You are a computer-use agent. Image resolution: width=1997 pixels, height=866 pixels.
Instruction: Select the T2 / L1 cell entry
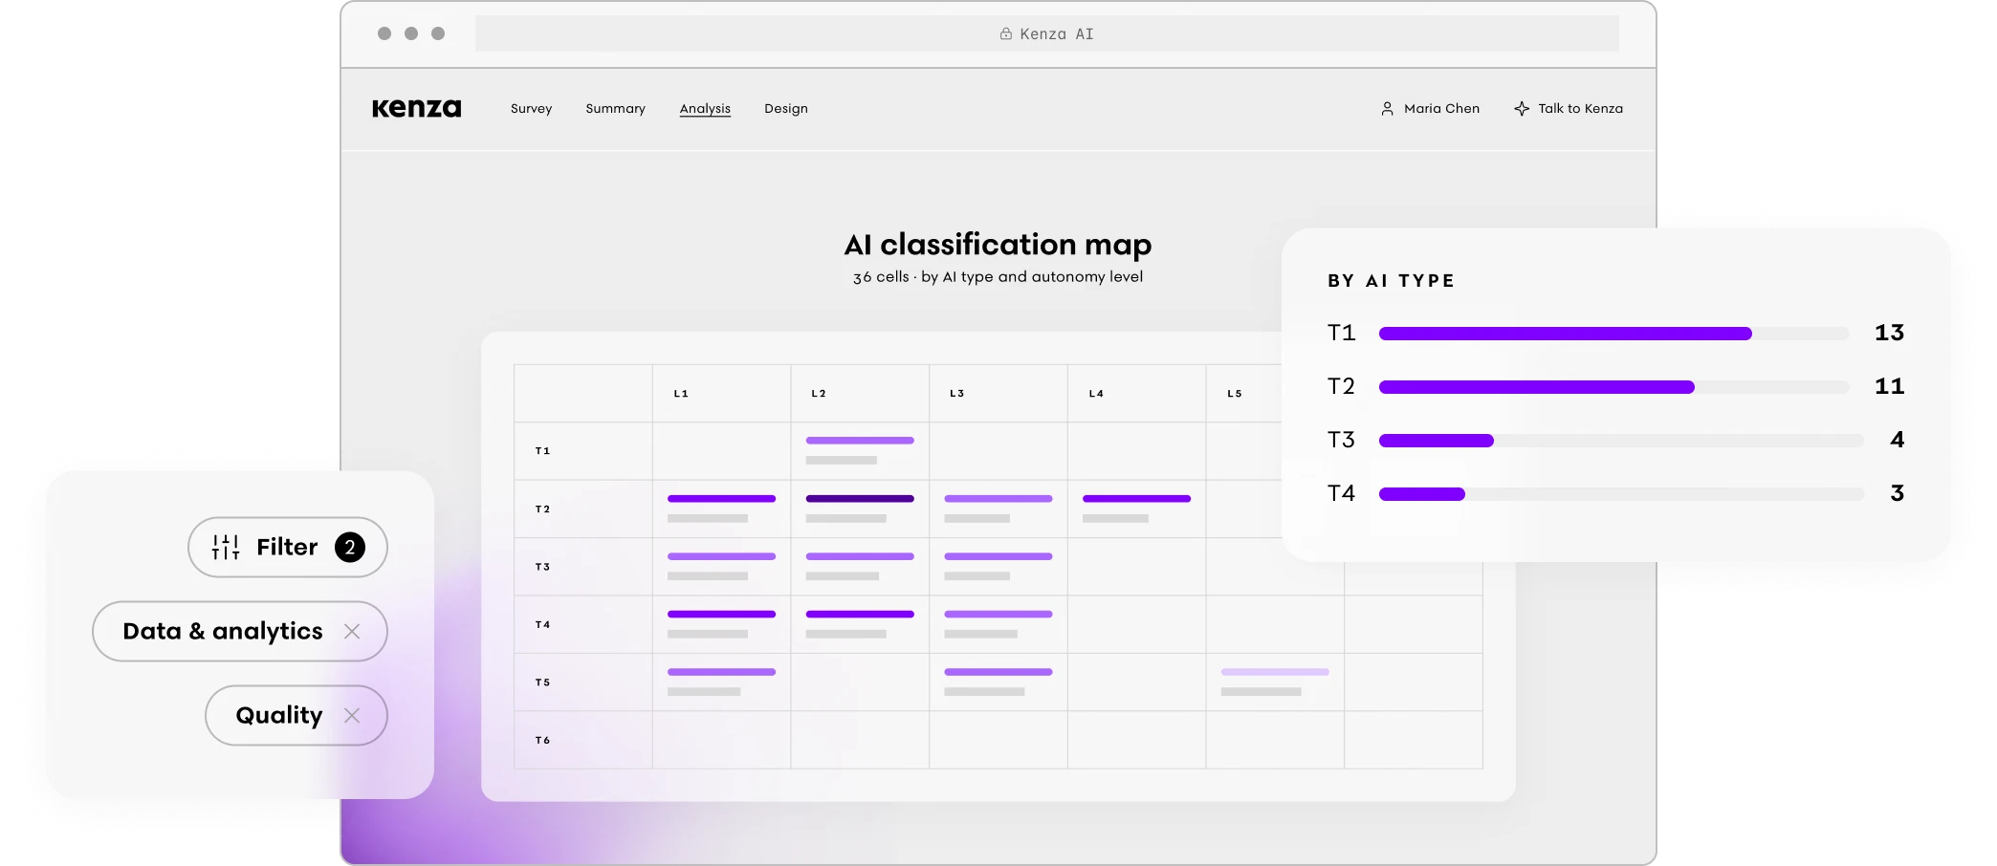coord(721,509)
